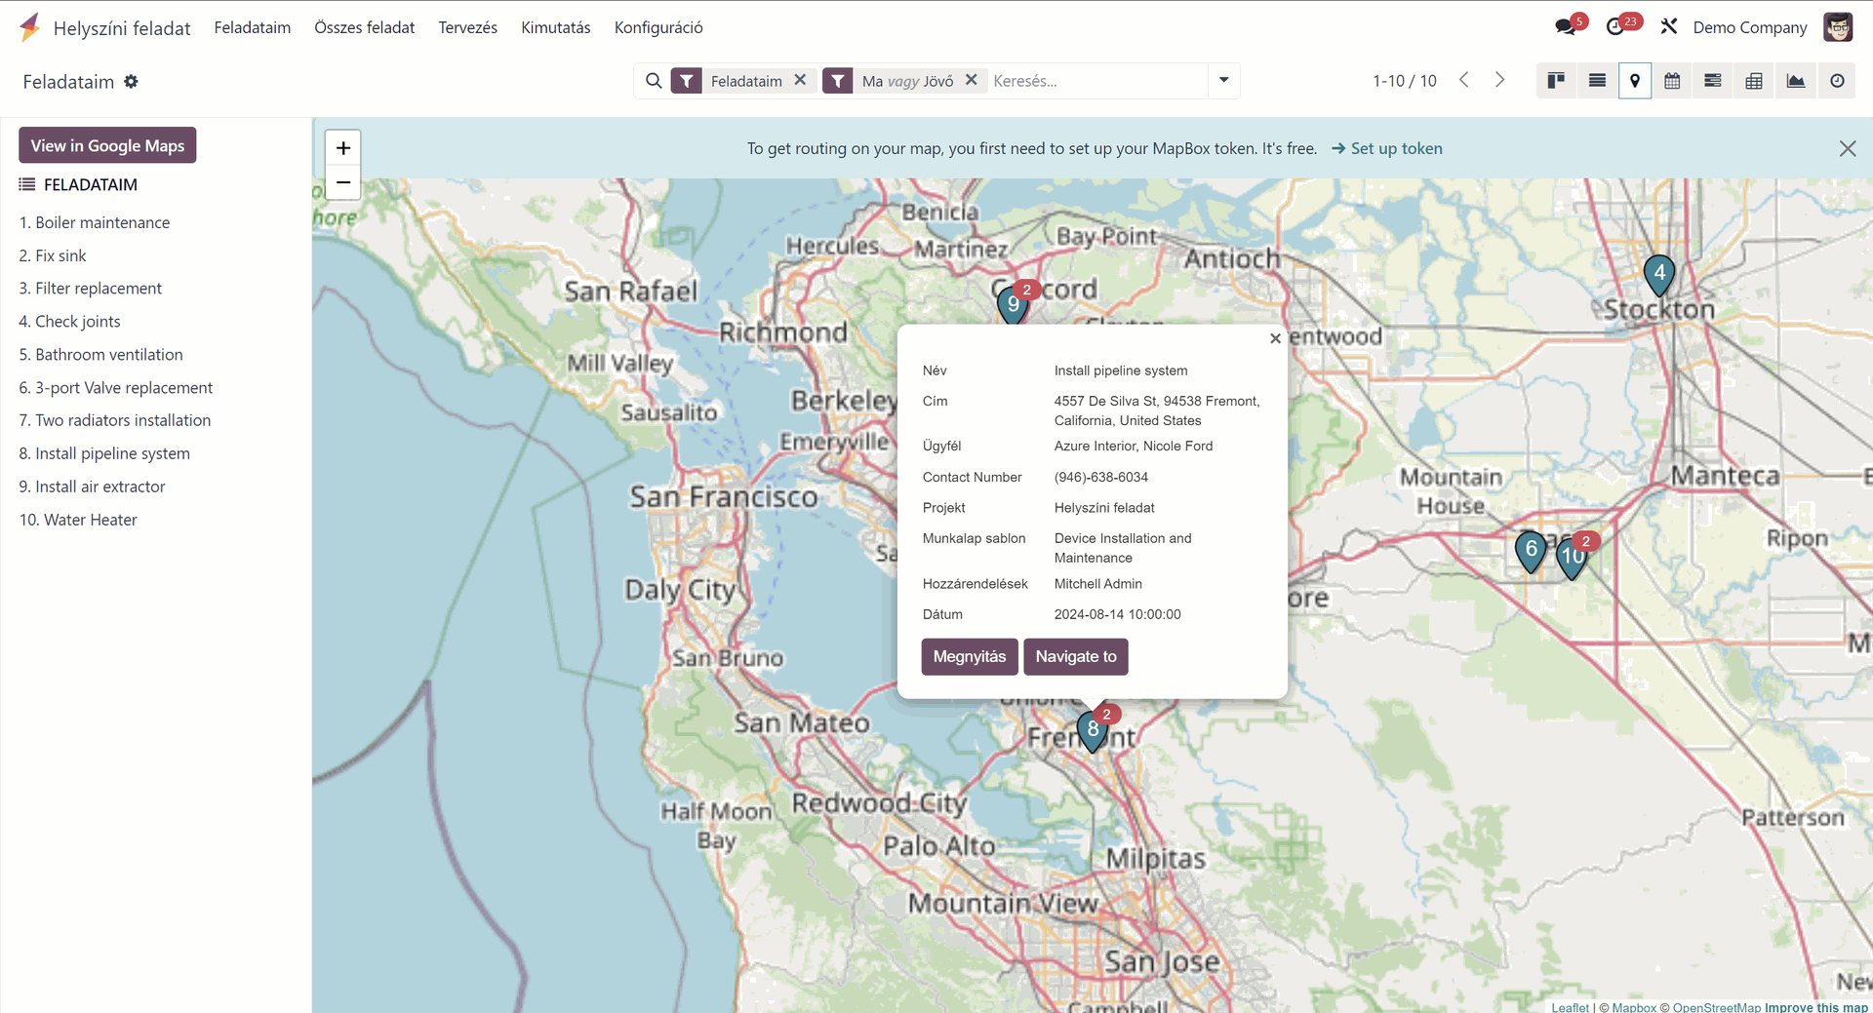Remove the Feladataim filter
The image size is (1873, 1013).
click(x=800, y=81)
